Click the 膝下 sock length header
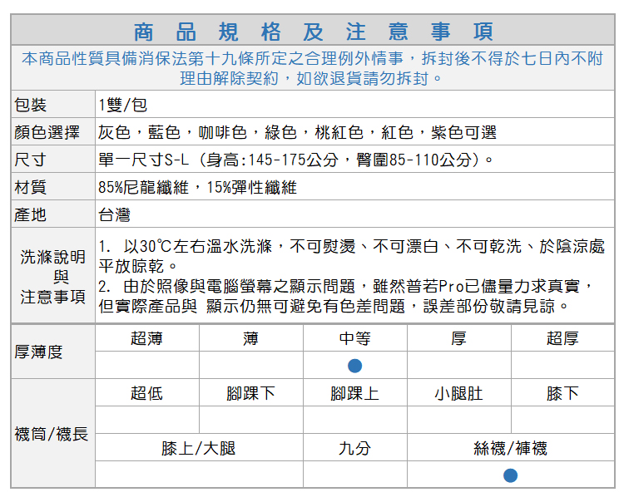Viewport: 624px width, 502px height. tap(562, 393)
